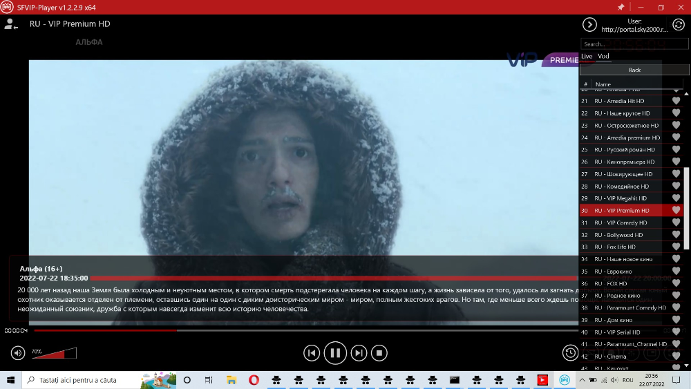Collapse channel panel with arrow circle icon
The width and height of the screenshot is (691, 389).
coord(589,25)
